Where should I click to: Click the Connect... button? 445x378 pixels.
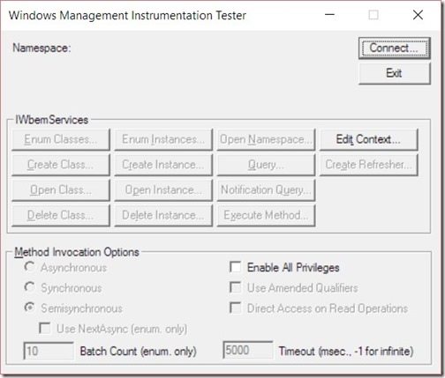tap(395, 48)
